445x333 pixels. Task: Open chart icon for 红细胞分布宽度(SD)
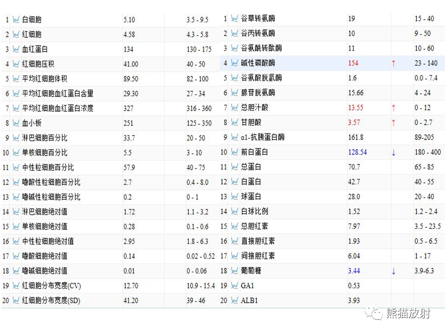pos(16,301)
